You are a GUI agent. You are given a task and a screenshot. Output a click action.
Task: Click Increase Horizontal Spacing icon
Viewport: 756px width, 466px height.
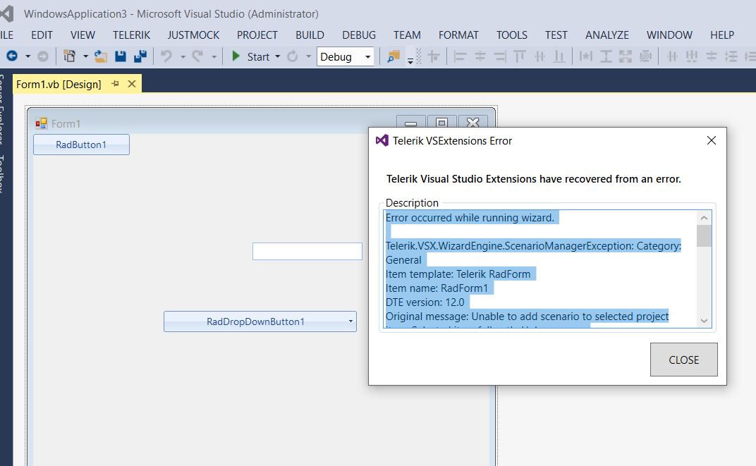click(x=692, y=56)
